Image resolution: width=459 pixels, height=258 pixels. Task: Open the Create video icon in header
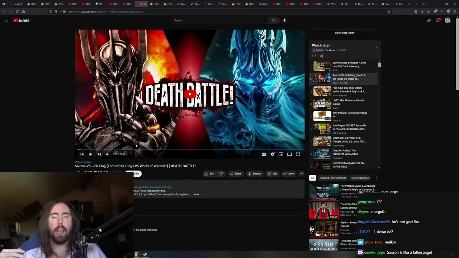[429, 20]
